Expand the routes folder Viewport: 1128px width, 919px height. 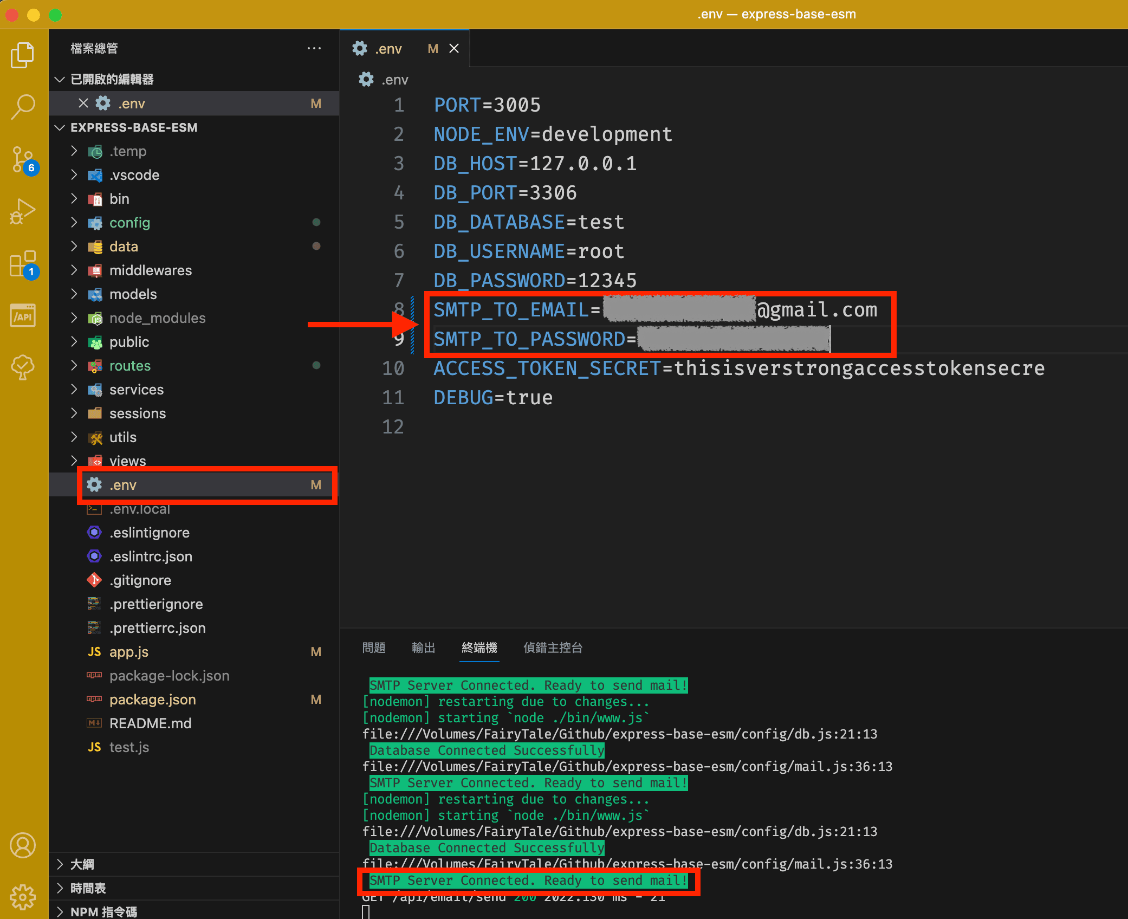[74, 365]
